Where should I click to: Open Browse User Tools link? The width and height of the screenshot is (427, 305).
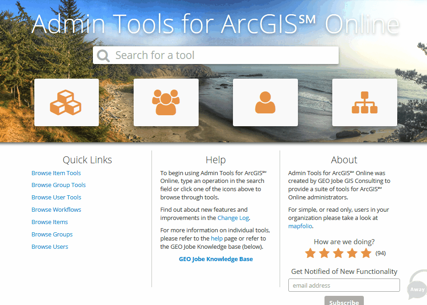56,198
